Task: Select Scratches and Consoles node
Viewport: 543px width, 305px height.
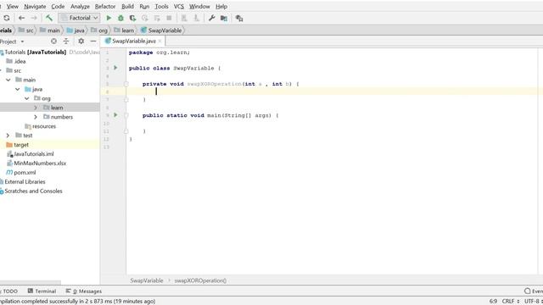Action: point(31,191)
